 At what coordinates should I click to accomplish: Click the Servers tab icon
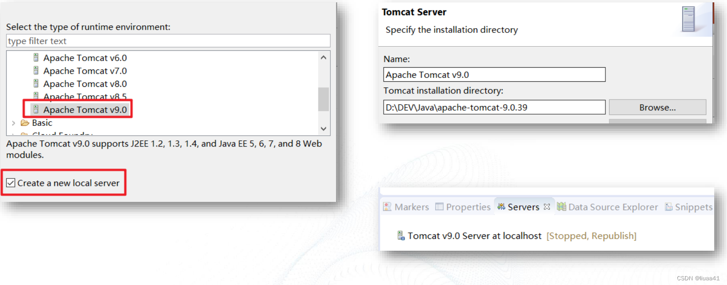pyautogui.click(x=501, y=207)
